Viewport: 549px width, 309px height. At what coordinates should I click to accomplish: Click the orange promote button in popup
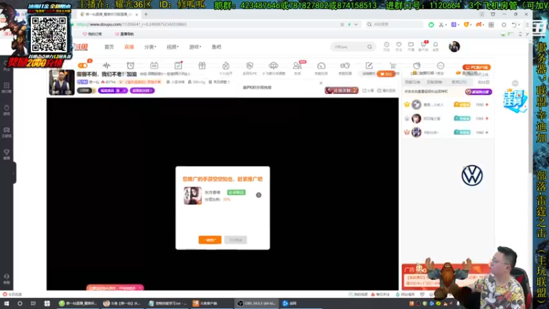coord(210,240)
